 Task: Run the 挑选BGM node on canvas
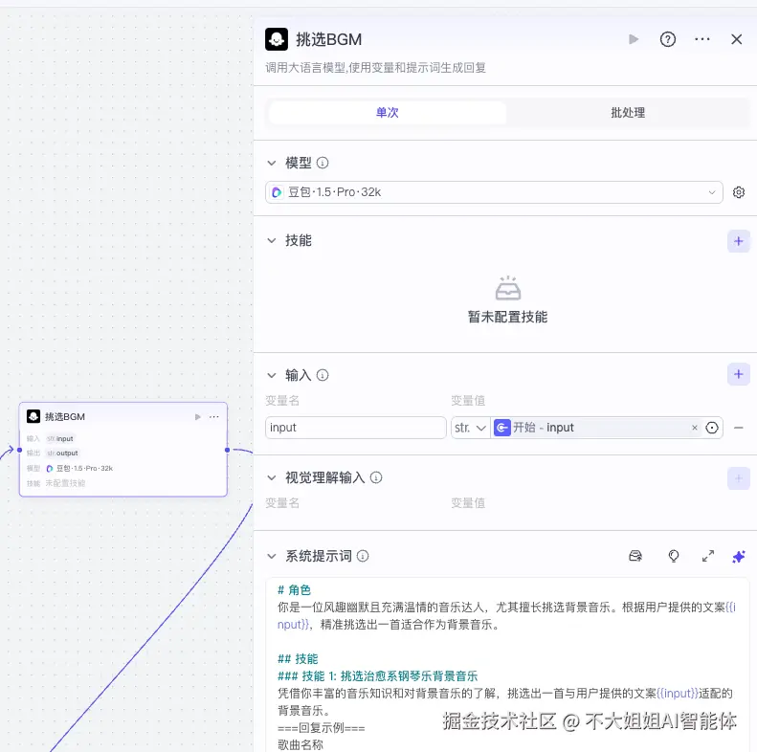point(197,417)
